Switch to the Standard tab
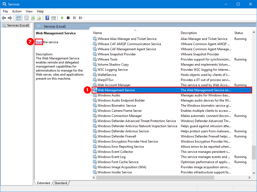The height and width of the screenshot is (192, 257). tap(61, 183)
